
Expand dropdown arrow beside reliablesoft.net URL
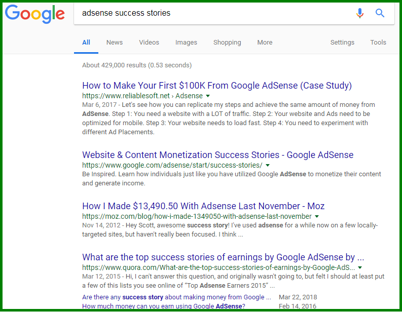tap(208, 96)
